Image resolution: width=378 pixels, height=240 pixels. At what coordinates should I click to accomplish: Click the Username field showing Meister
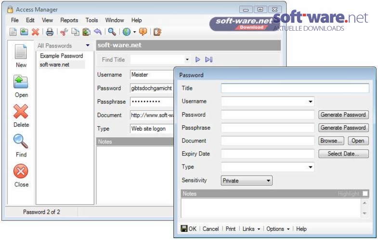[x=152, y=75]
